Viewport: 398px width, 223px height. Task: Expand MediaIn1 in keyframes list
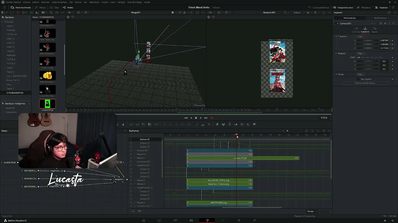pos(135,158)
